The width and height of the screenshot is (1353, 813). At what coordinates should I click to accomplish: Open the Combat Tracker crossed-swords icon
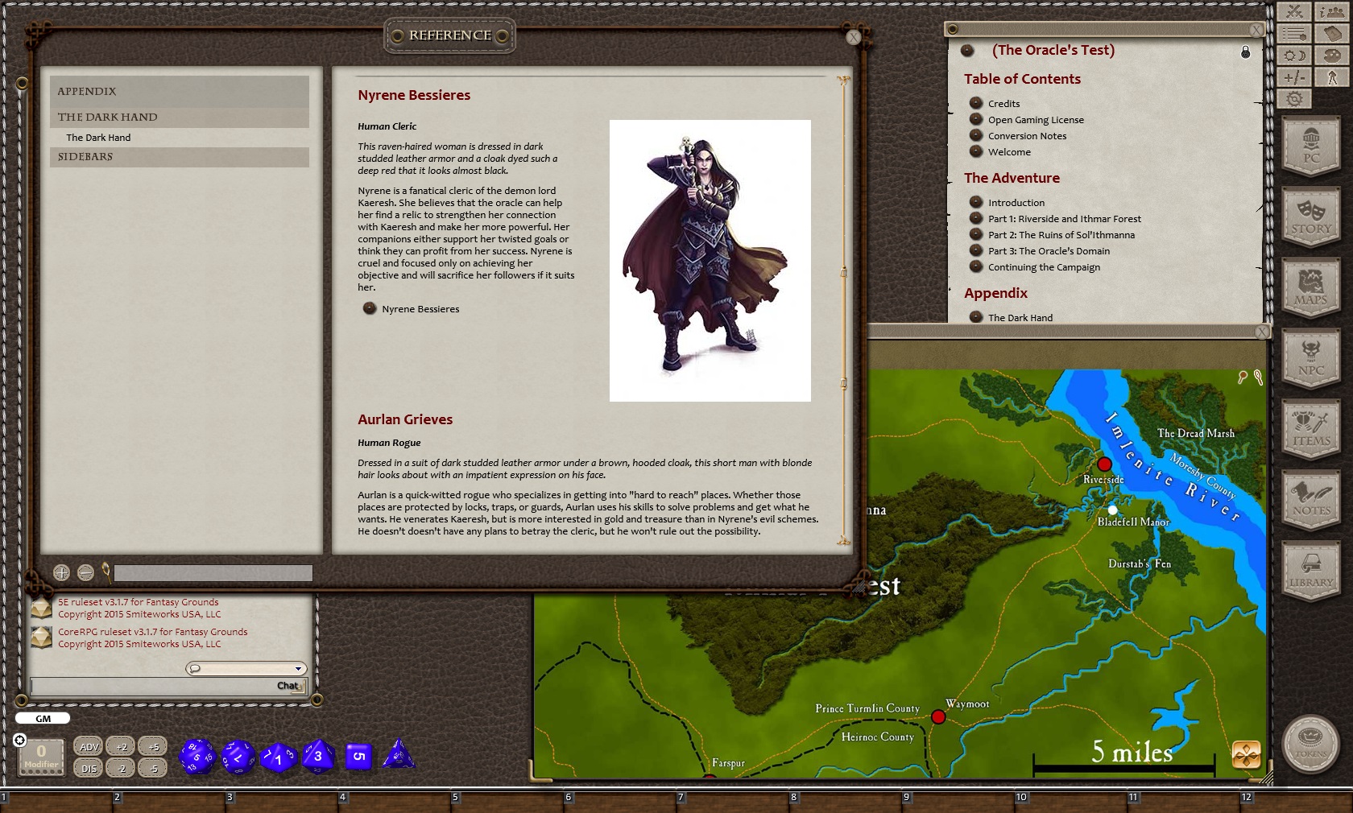coord(1294,11)
